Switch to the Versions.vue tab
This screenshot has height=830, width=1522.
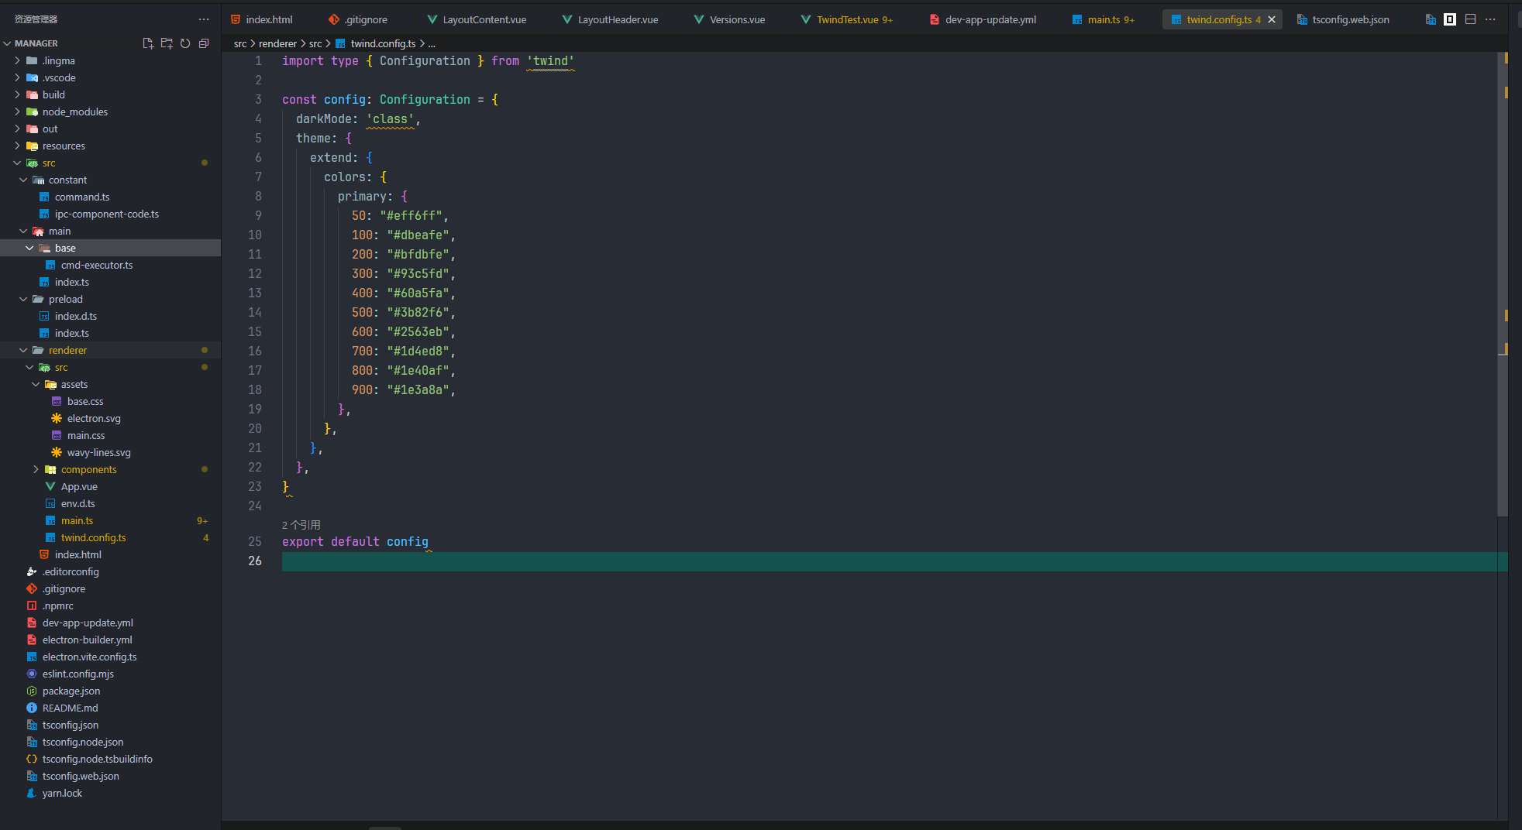click(x=737, y=19)
